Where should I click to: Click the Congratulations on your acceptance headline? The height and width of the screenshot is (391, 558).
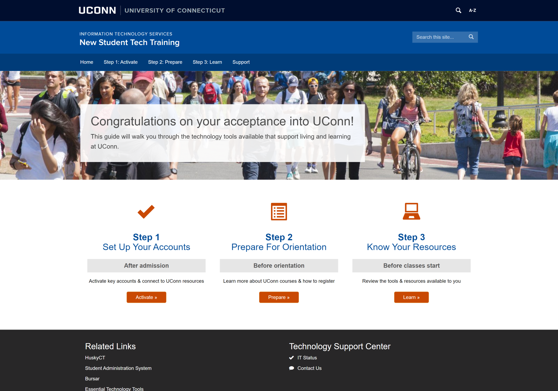222,121
